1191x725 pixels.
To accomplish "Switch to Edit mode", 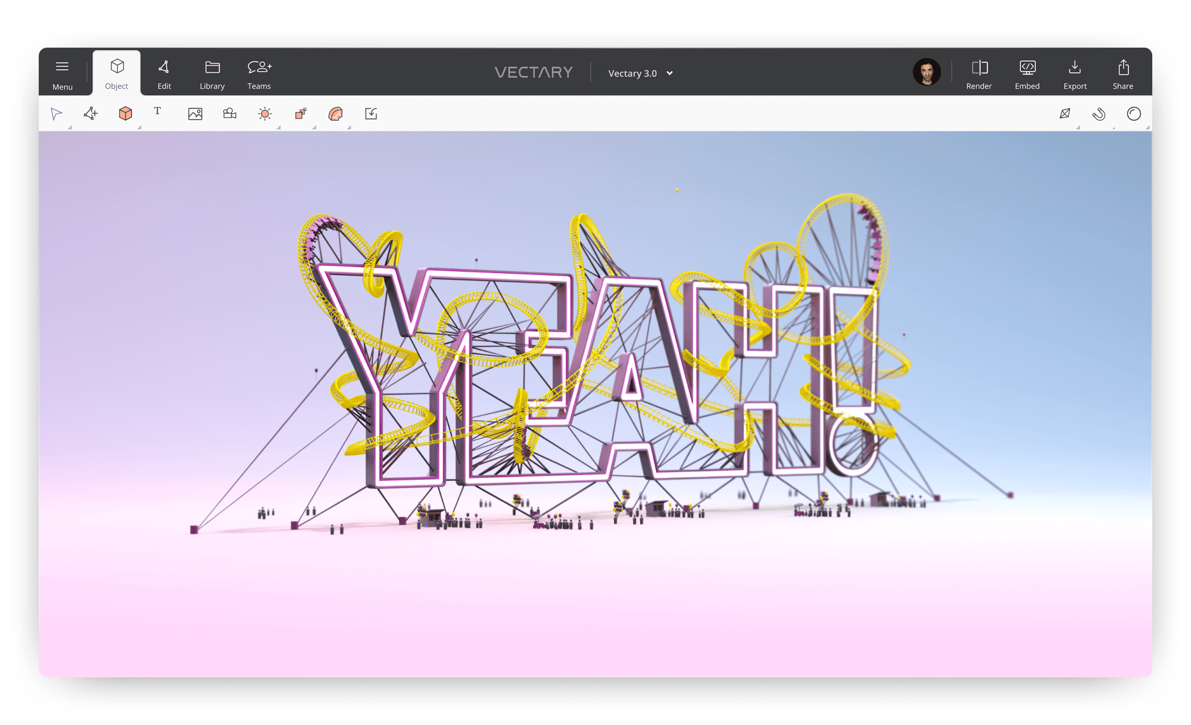I will (163, 72).
